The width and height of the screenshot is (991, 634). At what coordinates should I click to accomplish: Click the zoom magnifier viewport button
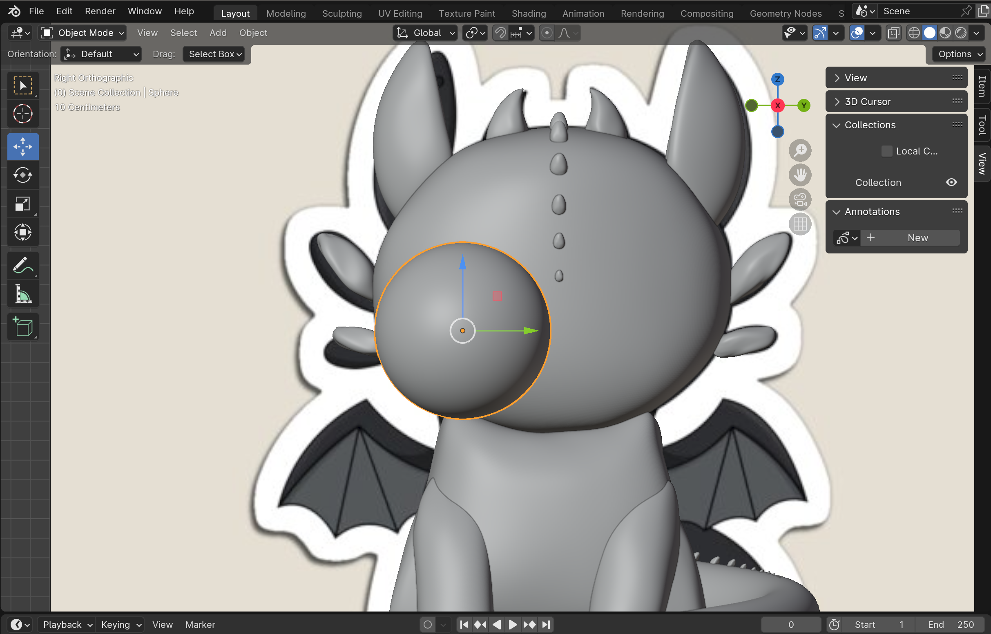[800, 150]
